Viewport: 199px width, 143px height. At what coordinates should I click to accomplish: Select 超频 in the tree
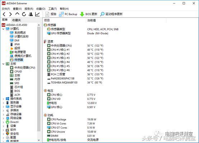pyautogui.click(x=15, y=48)
